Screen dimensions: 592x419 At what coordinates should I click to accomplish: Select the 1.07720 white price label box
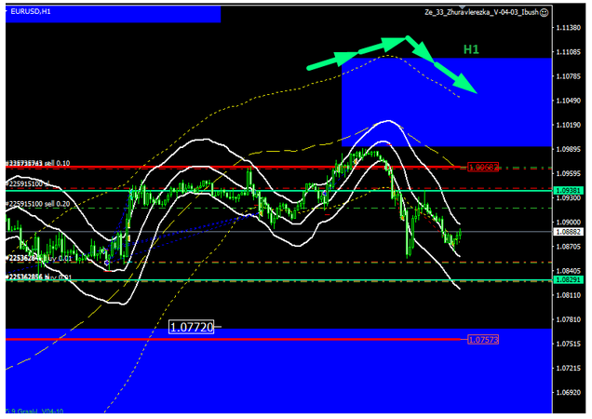192,327
